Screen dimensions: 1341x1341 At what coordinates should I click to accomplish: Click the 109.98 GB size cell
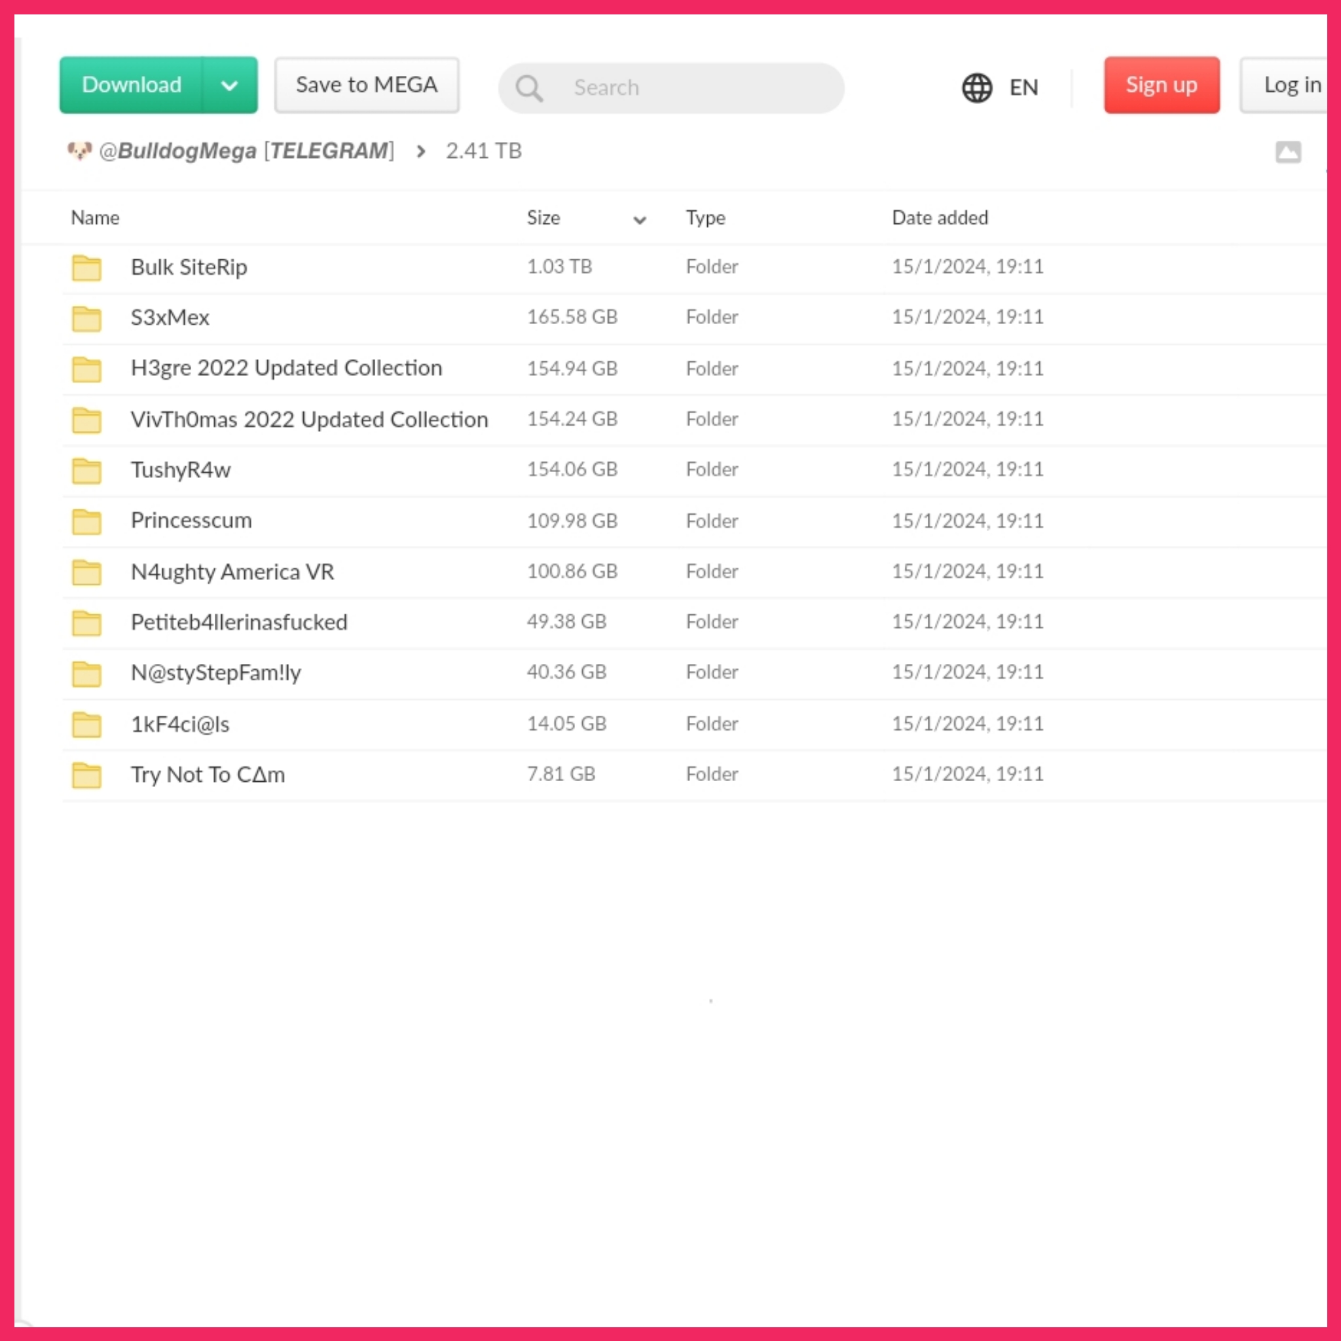572,521
